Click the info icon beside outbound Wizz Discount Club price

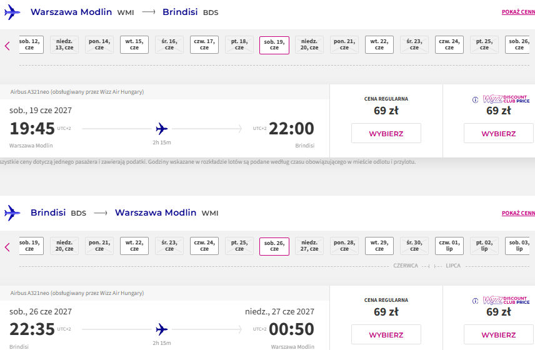(475, 100)
